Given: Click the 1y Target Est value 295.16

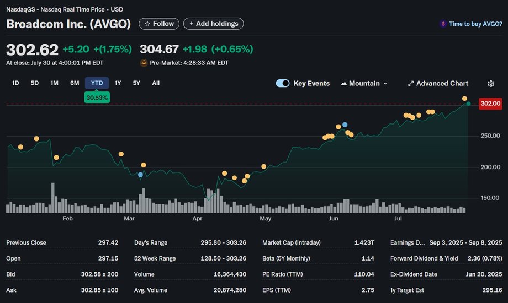Looking at the screenshot, I should (492, 290).
